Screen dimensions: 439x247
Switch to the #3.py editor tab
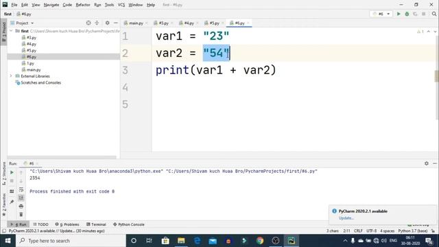(x=163, y=23)
